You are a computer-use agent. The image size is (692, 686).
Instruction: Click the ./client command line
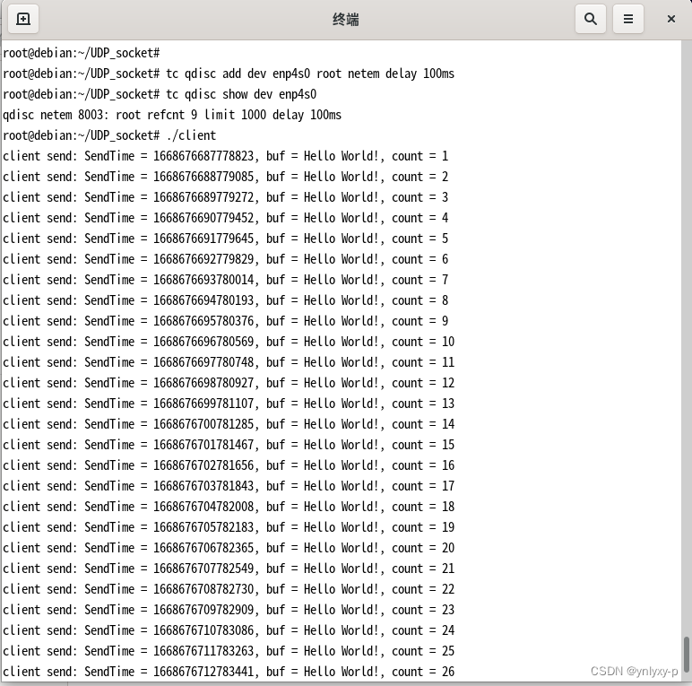click(x=109, y=135)
